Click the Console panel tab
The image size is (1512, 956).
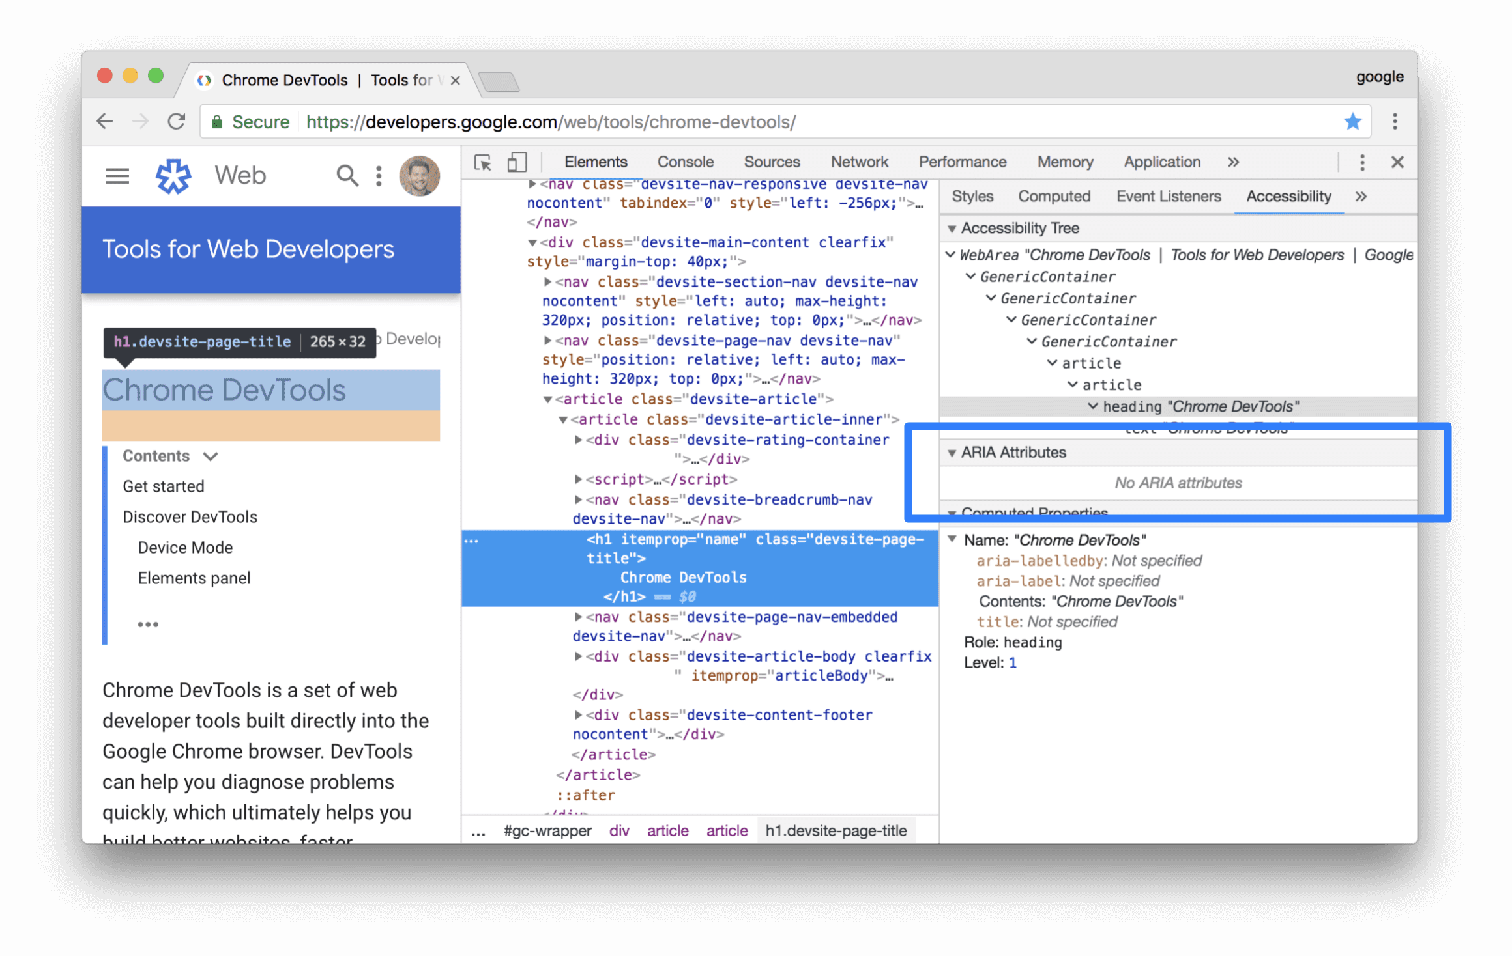686,162
